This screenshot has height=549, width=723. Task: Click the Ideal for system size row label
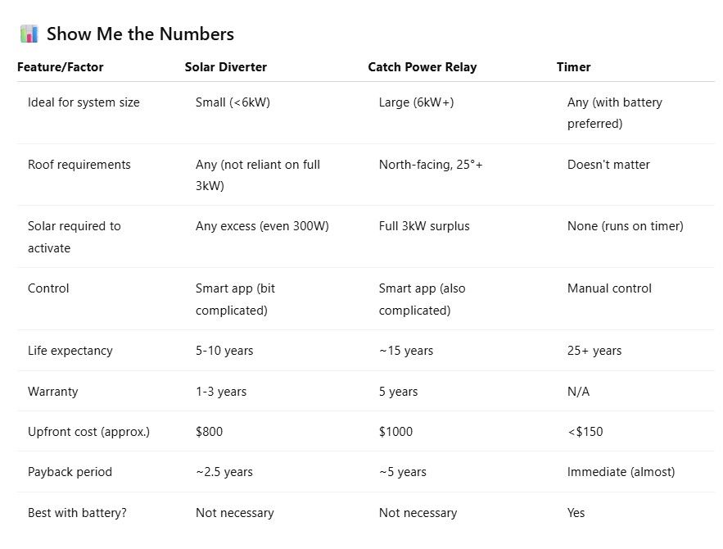click(x=84, y=102)
